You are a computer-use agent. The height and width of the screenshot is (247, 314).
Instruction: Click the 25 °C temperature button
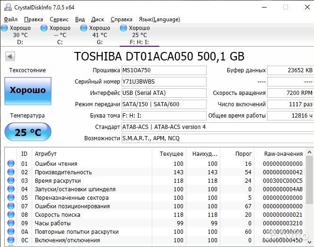coord(28,132)
